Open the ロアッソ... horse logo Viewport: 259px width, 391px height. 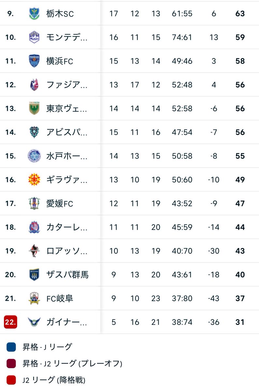(x=34, y=251)
